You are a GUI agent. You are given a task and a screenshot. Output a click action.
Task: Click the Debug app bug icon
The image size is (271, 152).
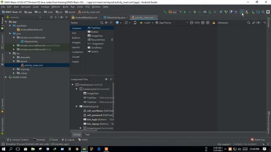(x=195, y=12)
